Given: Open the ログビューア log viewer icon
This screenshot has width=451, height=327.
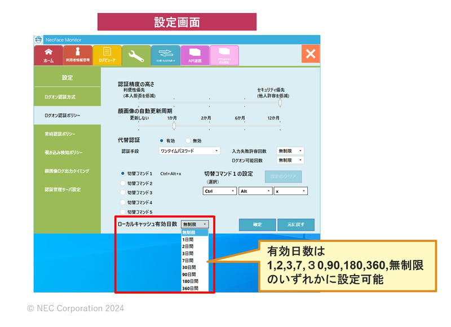Looking at the screenshot, I should click(107, 55).
